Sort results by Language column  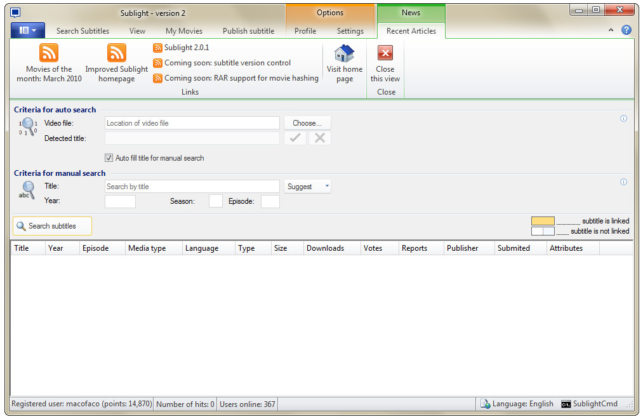point(209,248)
